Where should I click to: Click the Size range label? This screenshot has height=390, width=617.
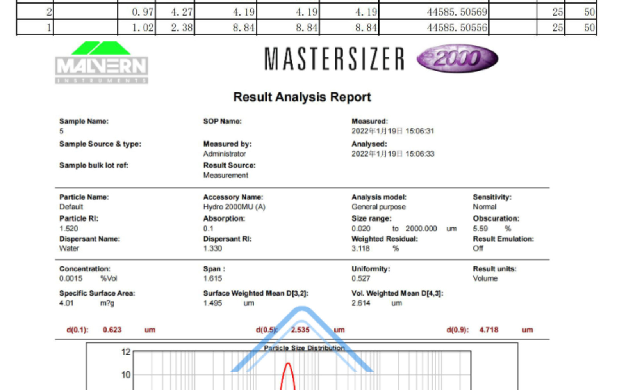371,218
